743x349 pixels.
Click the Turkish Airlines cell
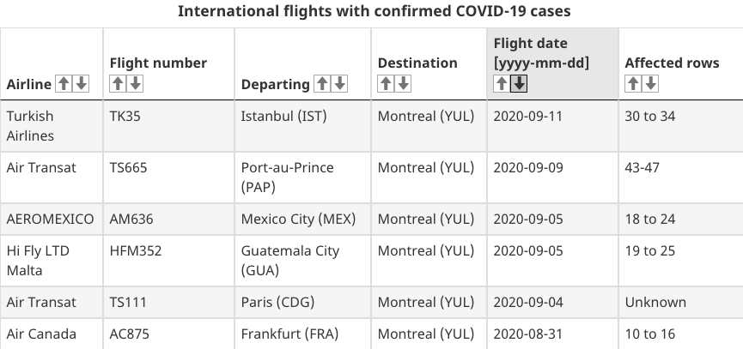[x=52, y=126]
